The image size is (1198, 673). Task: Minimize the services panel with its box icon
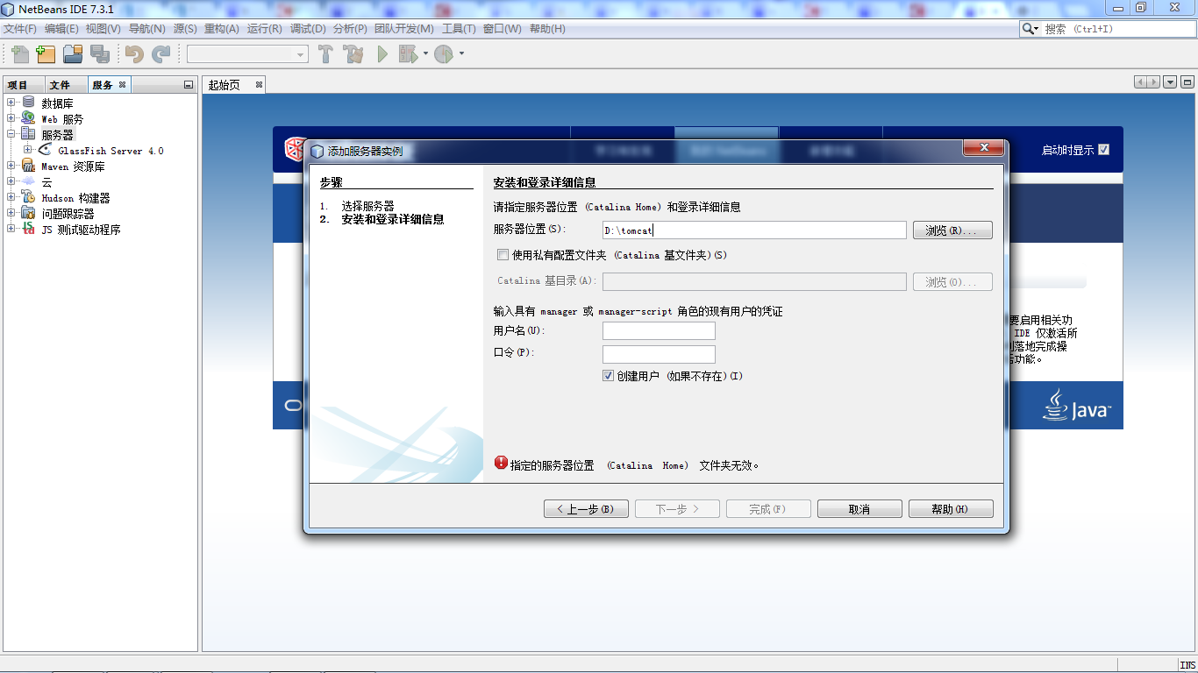pyautogui.click(x=188, y=85)
